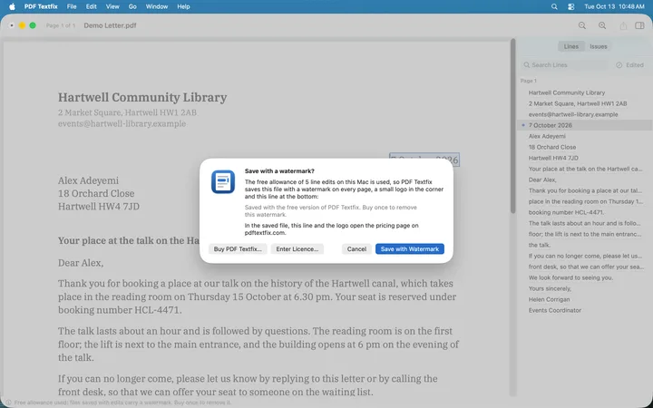Select 'the talk.' line in sidebar
The height and width of the screenshot is (408, 653).
coord(585,245)
